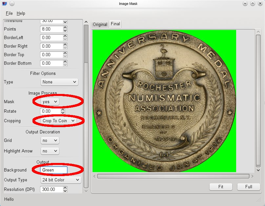Viewport: 265px width, 206px height.
Task: Switch to the Original tab
Action: [x=100, y=25]
